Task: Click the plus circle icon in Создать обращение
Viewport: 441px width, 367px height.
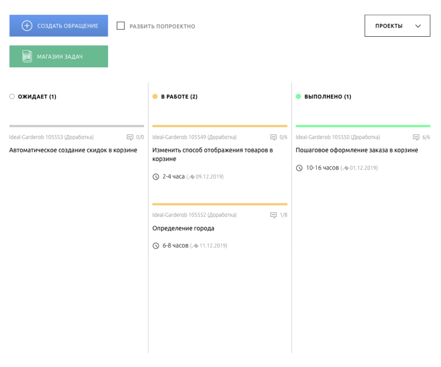Action: (x=27, y=25)
